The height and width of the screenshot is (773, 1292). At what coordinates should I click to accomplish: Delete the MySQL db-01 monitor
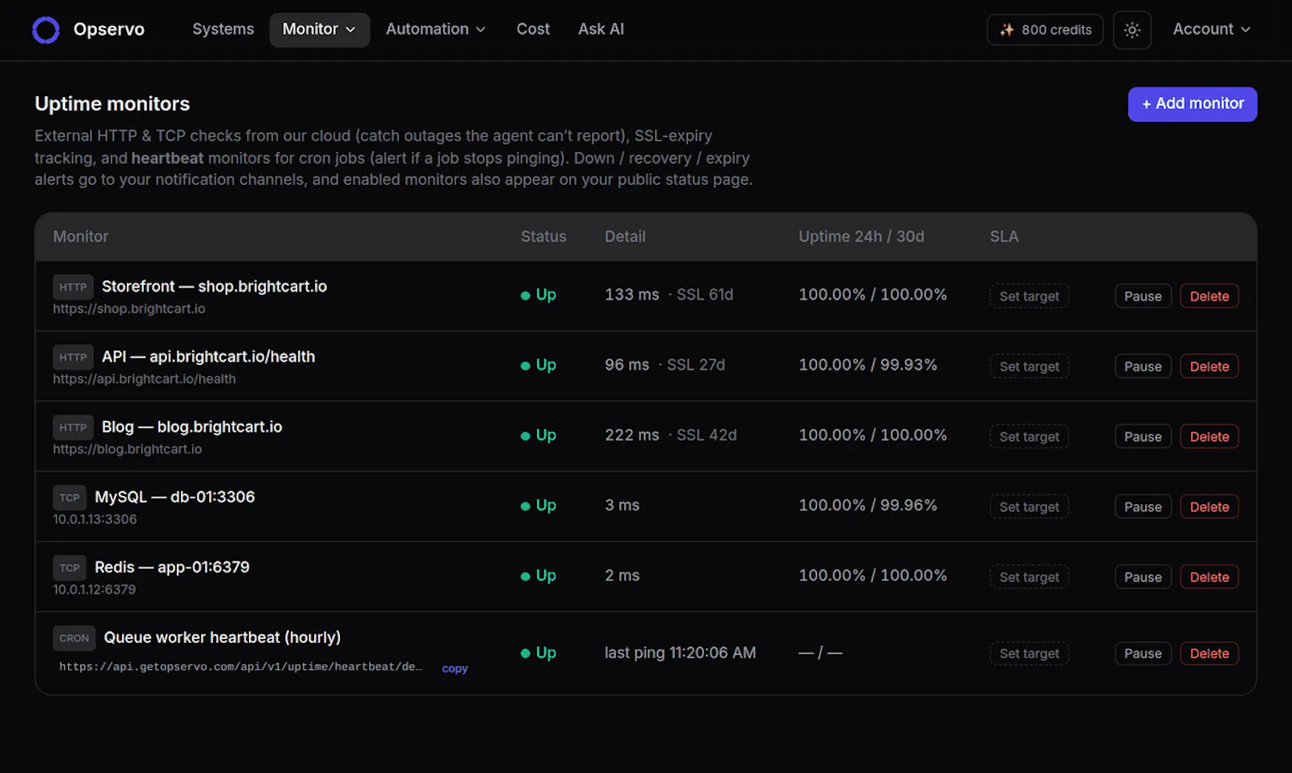(x=1209, y=507)
